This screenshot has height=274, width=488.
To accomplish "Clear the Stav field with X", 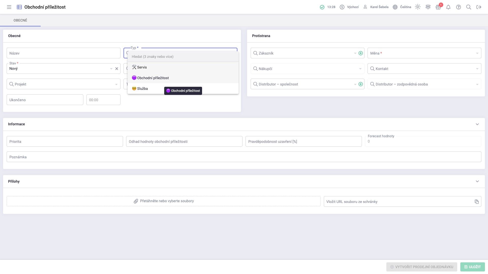I will pyautogui.click(x=117, y=69).
